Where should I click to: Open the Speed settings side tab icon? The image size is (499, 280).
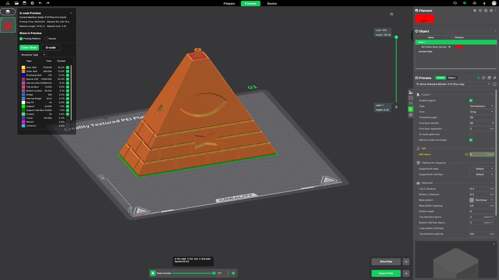pyautogui.click(x=411, y=103)
